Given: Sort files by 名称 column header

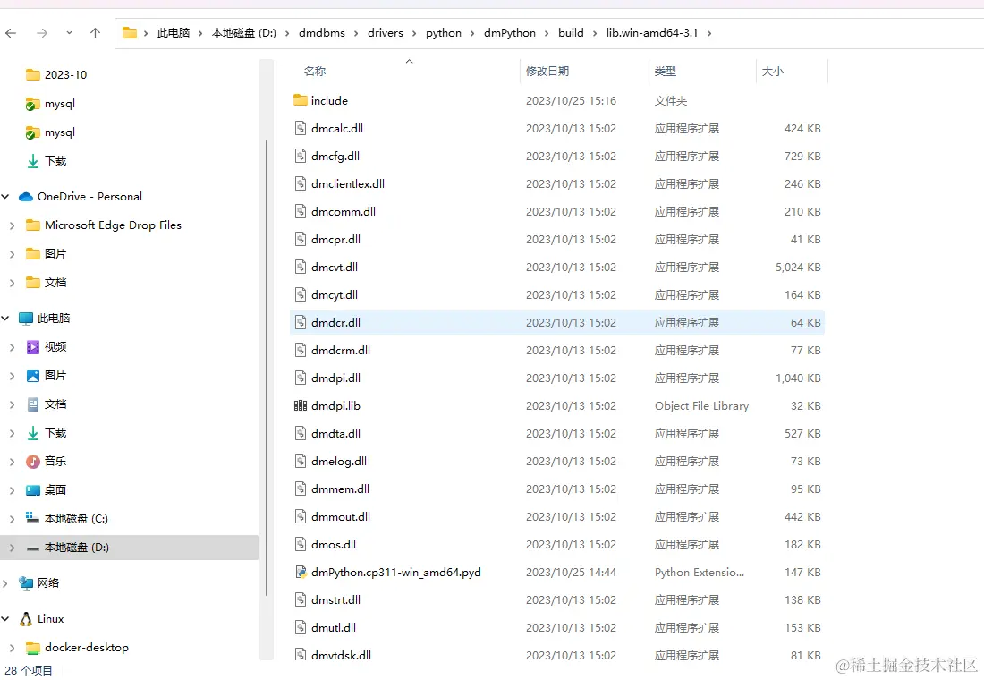Looking at the screenshot, I should pos(315,72).
